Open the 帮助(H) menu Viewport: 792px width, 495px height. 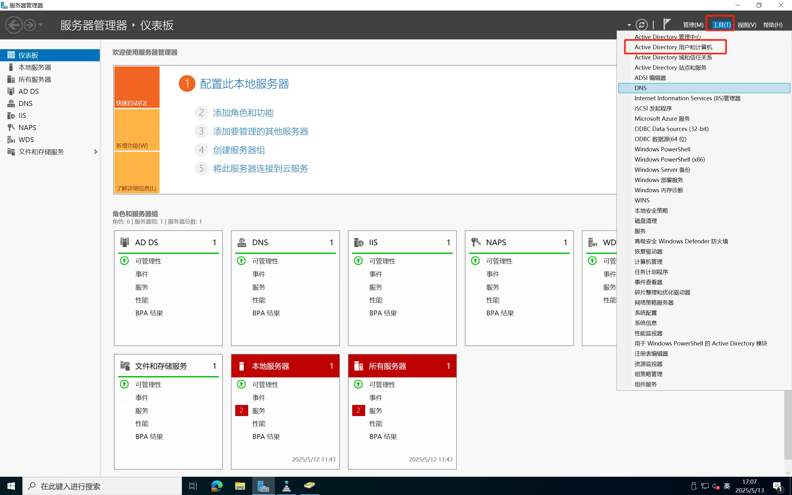(773, 25)
